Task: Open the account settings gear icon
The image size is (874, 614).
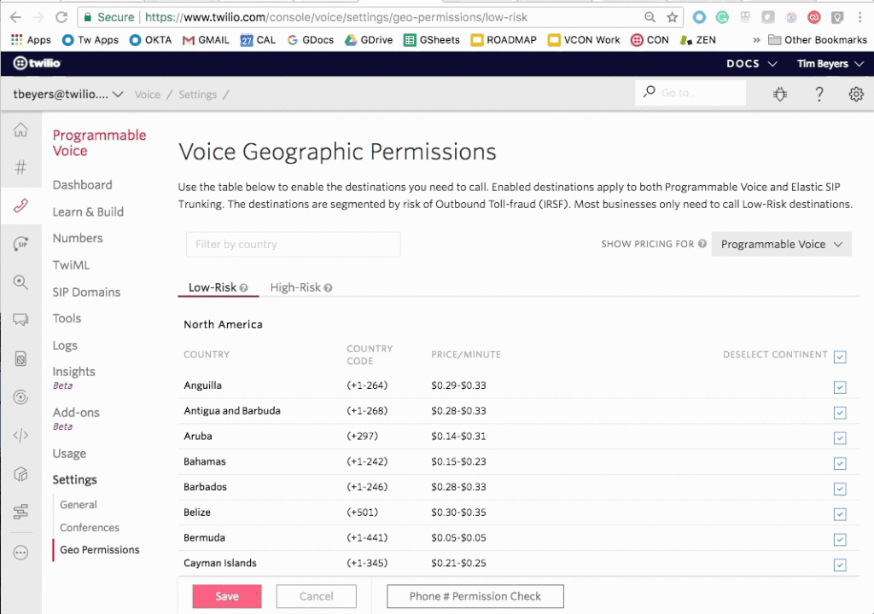Action: click(856, 94)
